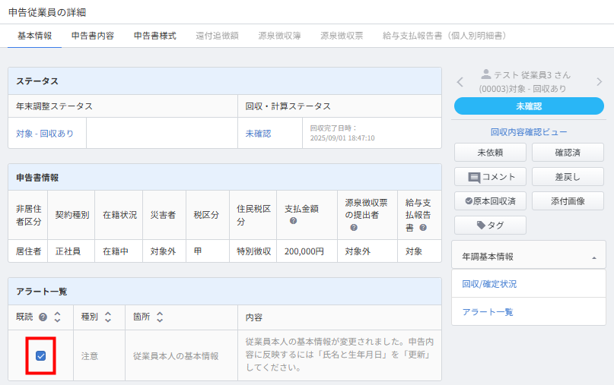Open help icon beside 給与支払報告書
The height and width of the screenshot is (385, 614).
(x=423, y=228)
